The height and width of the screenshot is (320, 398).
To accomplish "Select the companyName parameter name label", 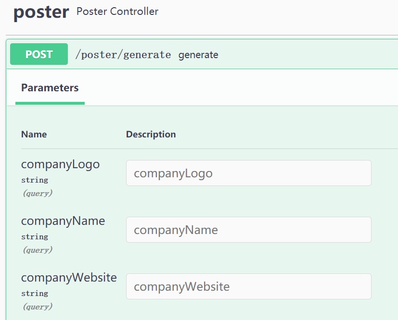I will [63, 221].
